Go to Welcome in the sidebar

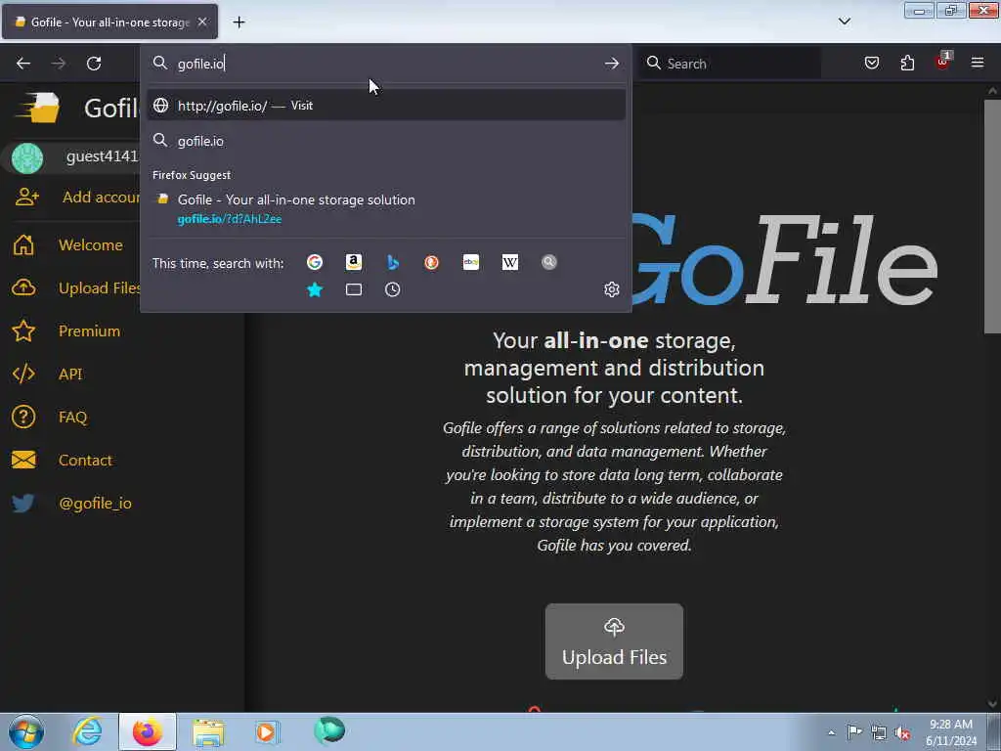(x=67, y=245)
